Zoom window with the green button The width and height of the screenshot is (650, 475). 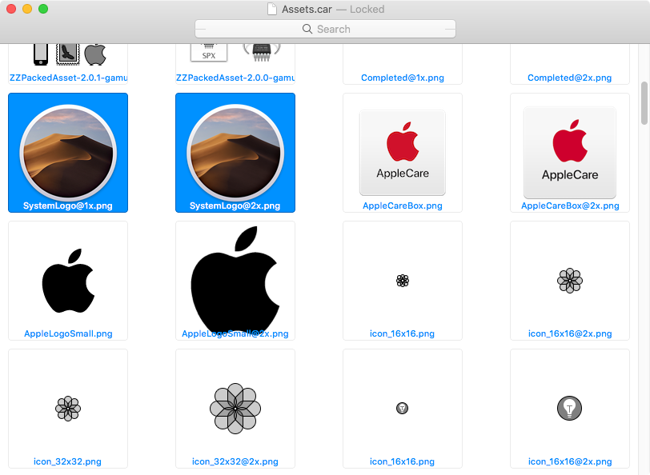tap(43, 9)
